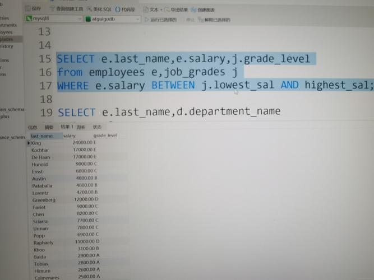Select the Faviet result row
374x280 pixels.
pos(79,207)
